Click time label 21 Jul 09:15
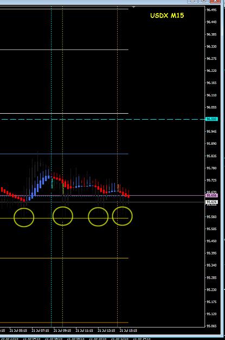Image resolution: width=225 pixels, height=340 pixels. (x=62, y=331)
